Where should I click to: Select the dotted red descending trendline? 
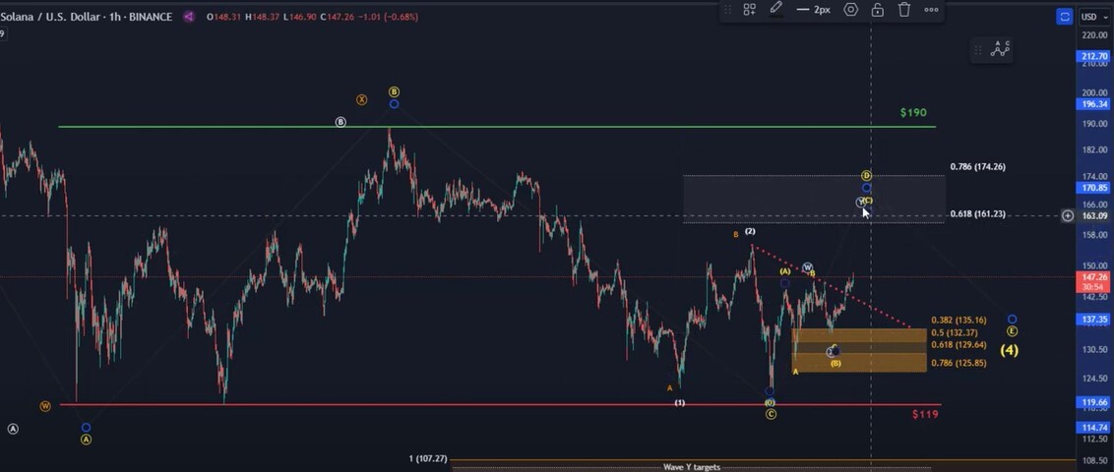click(832, 287)
